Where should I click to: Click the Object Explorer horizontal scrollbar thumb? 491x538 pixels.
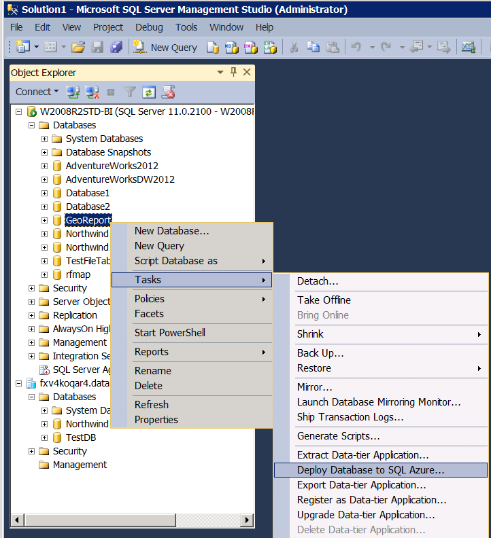[x=100, y=520]
